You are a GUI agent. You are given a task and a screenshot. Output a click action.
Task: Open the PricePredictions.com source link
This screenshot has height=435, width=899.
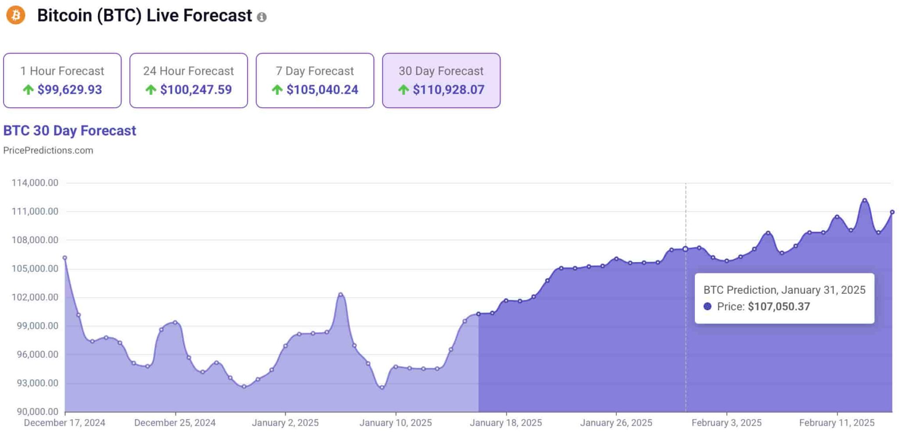[x=48, y=151]
